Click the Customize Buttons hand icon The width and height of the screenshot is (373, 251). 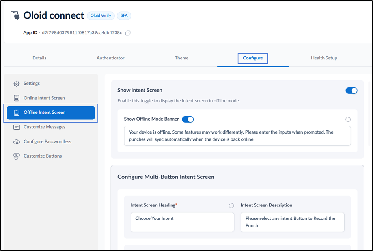(x=16, y=156)
